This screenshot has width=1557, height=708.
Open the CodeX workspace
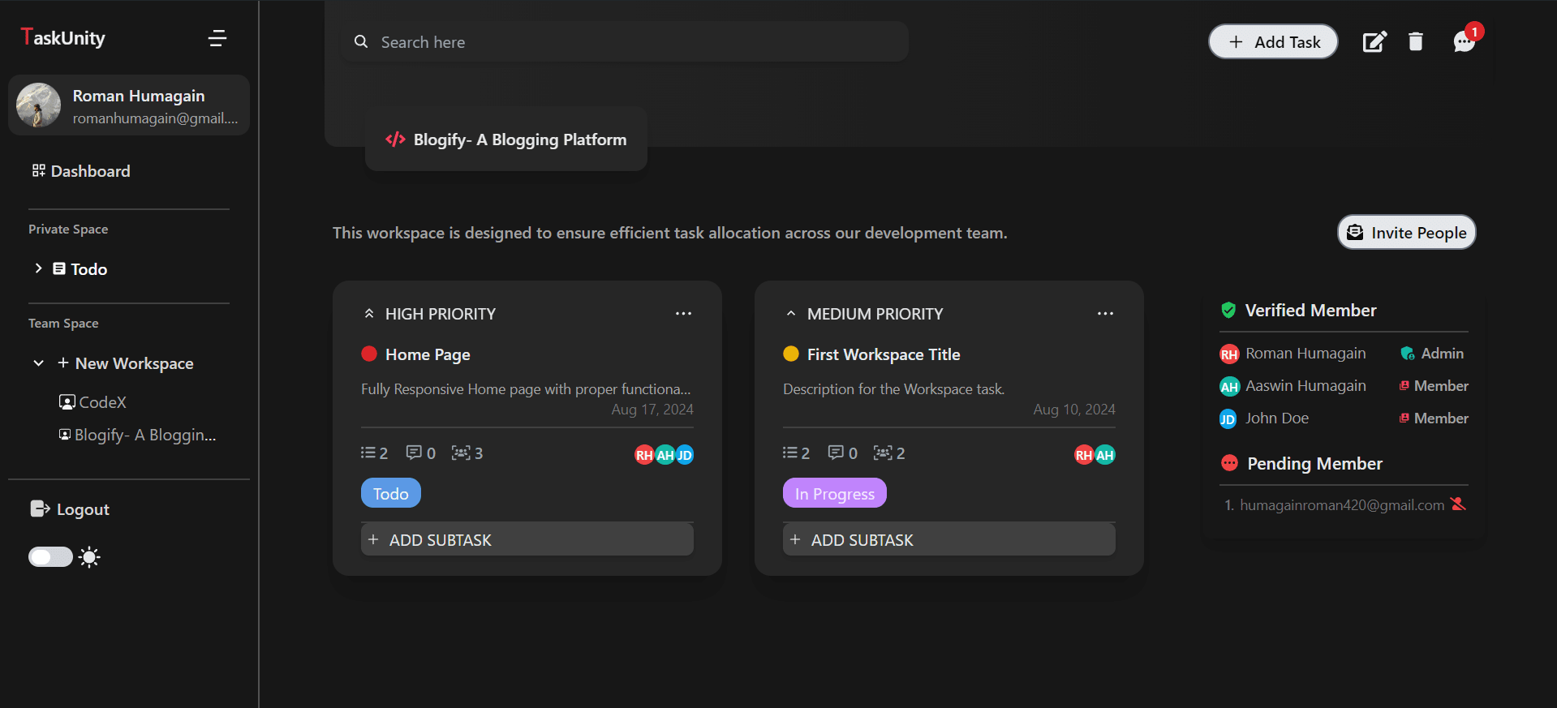(x=92, y=402)
